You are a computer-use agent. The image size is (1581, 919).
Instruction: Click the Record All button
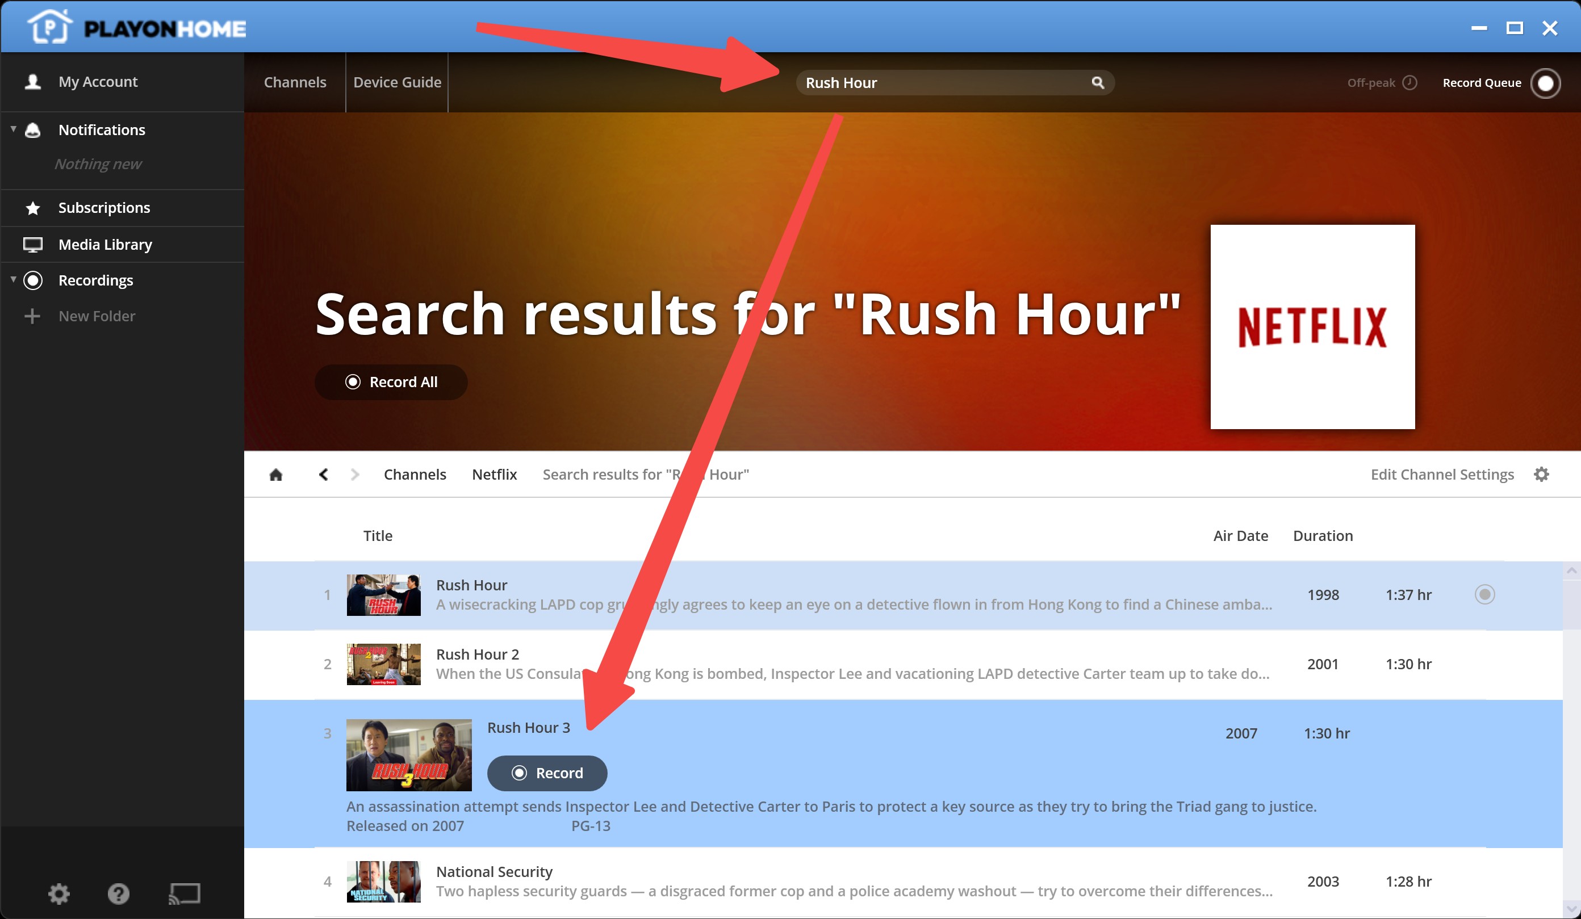coord(391,382)
